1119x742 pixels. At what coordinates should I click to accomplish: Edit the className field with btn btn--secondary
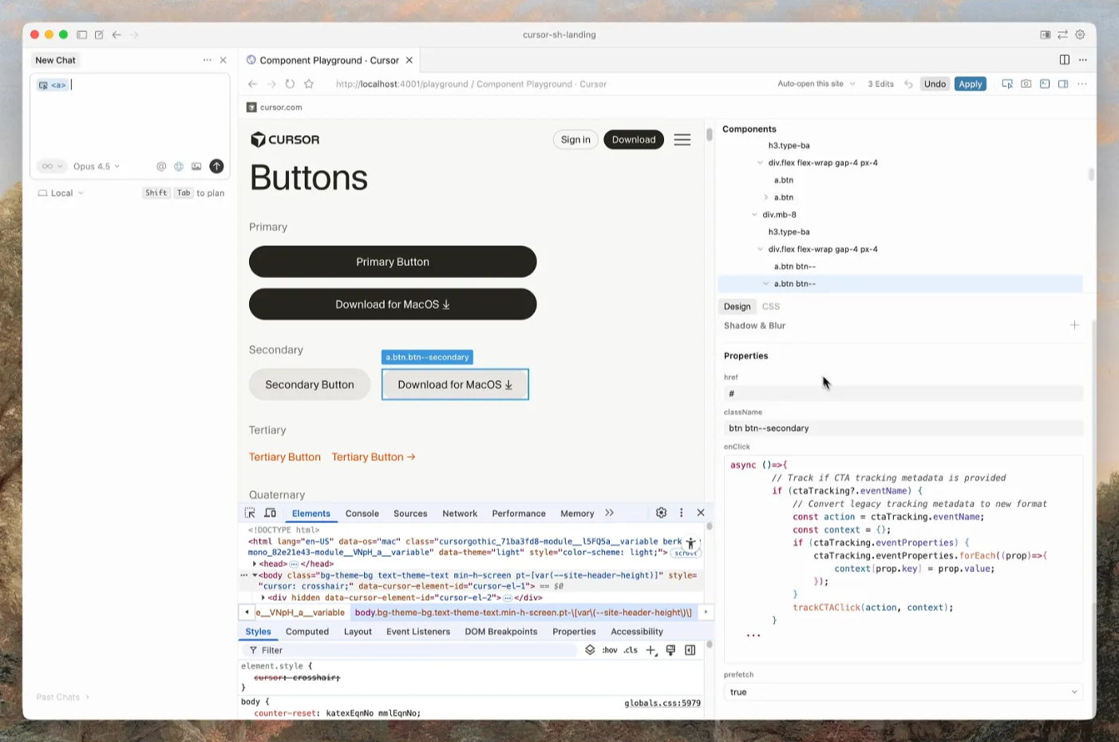click(x=904, y=429)
